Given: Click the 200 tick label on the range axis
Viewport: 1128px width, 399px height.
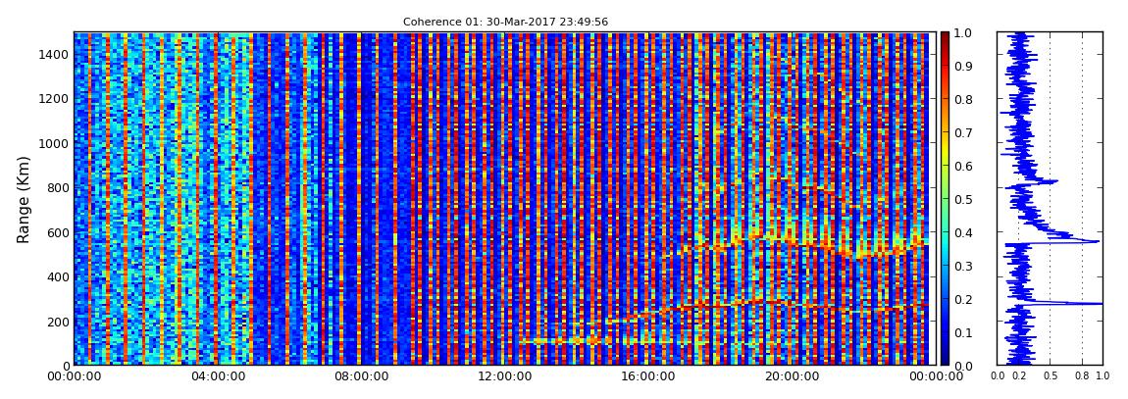Looking at the screenshot, I should (58, 321).
